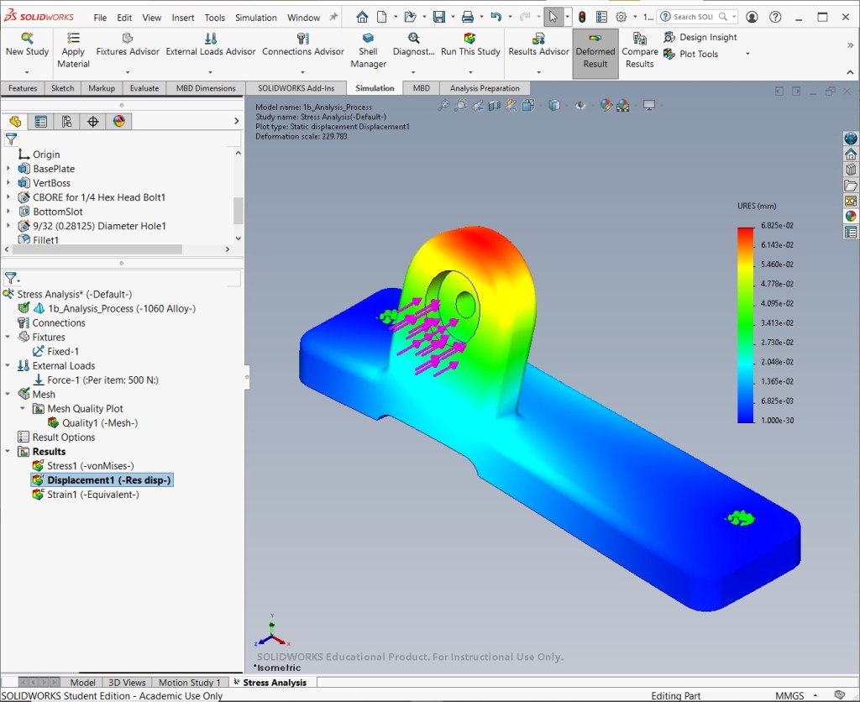
Task: Undo the last action with the Undo arrow
Action: click(496, 17)
